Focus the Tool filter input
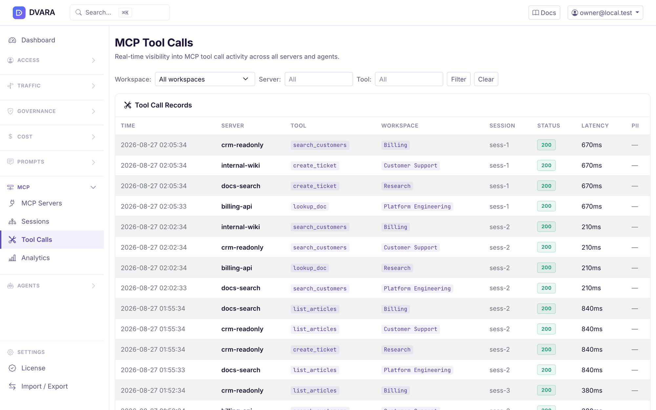 409,79
